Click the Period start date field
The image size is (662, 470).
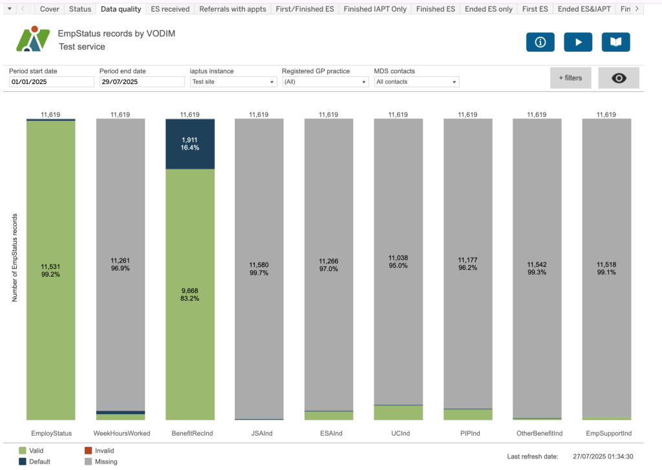pyautogui.click(x=52, y=82)
